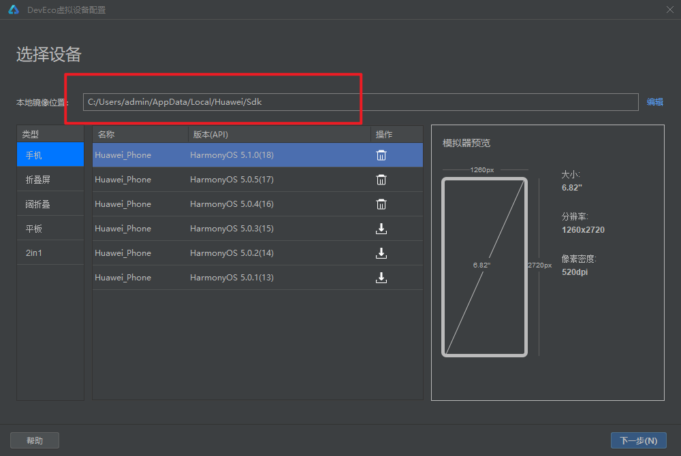Download the HarmonyOS 5.0.2(14) image
The image size is (681, 456).
point(381,253)
